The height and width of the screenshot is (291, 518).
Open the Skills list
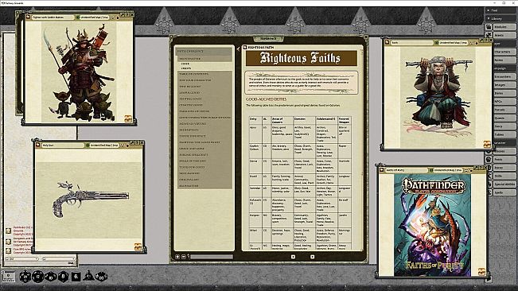(x=504, y=176)
